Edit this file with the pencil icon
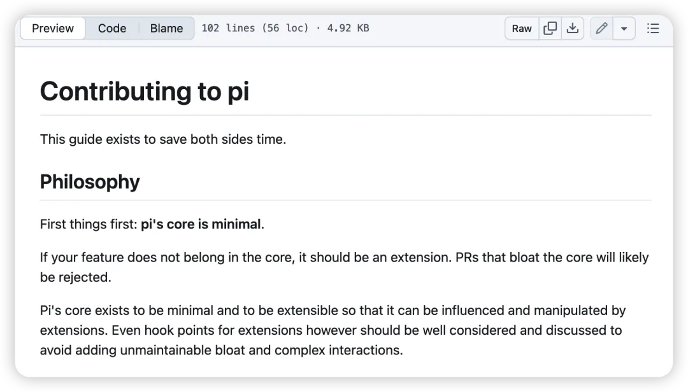The width and height of the screenshot is (688, 392). (x=601, y=29)
